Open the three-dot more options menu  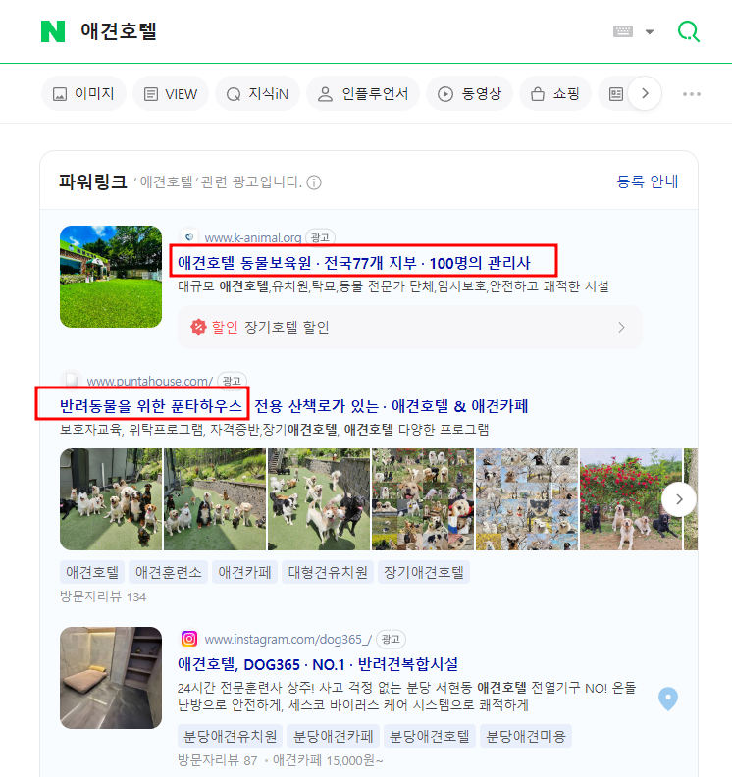(692, 93)
